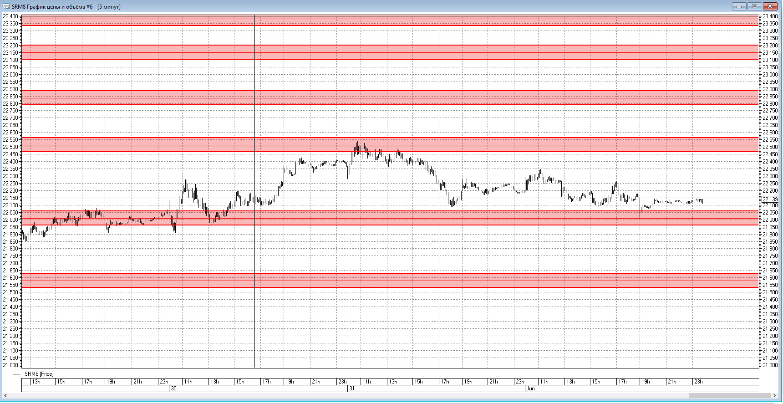The height and width of the screenshot is (404, 783).
Task: Select the "SRM8 [Price]" legend entry
Action: click(x=39, y=374)
